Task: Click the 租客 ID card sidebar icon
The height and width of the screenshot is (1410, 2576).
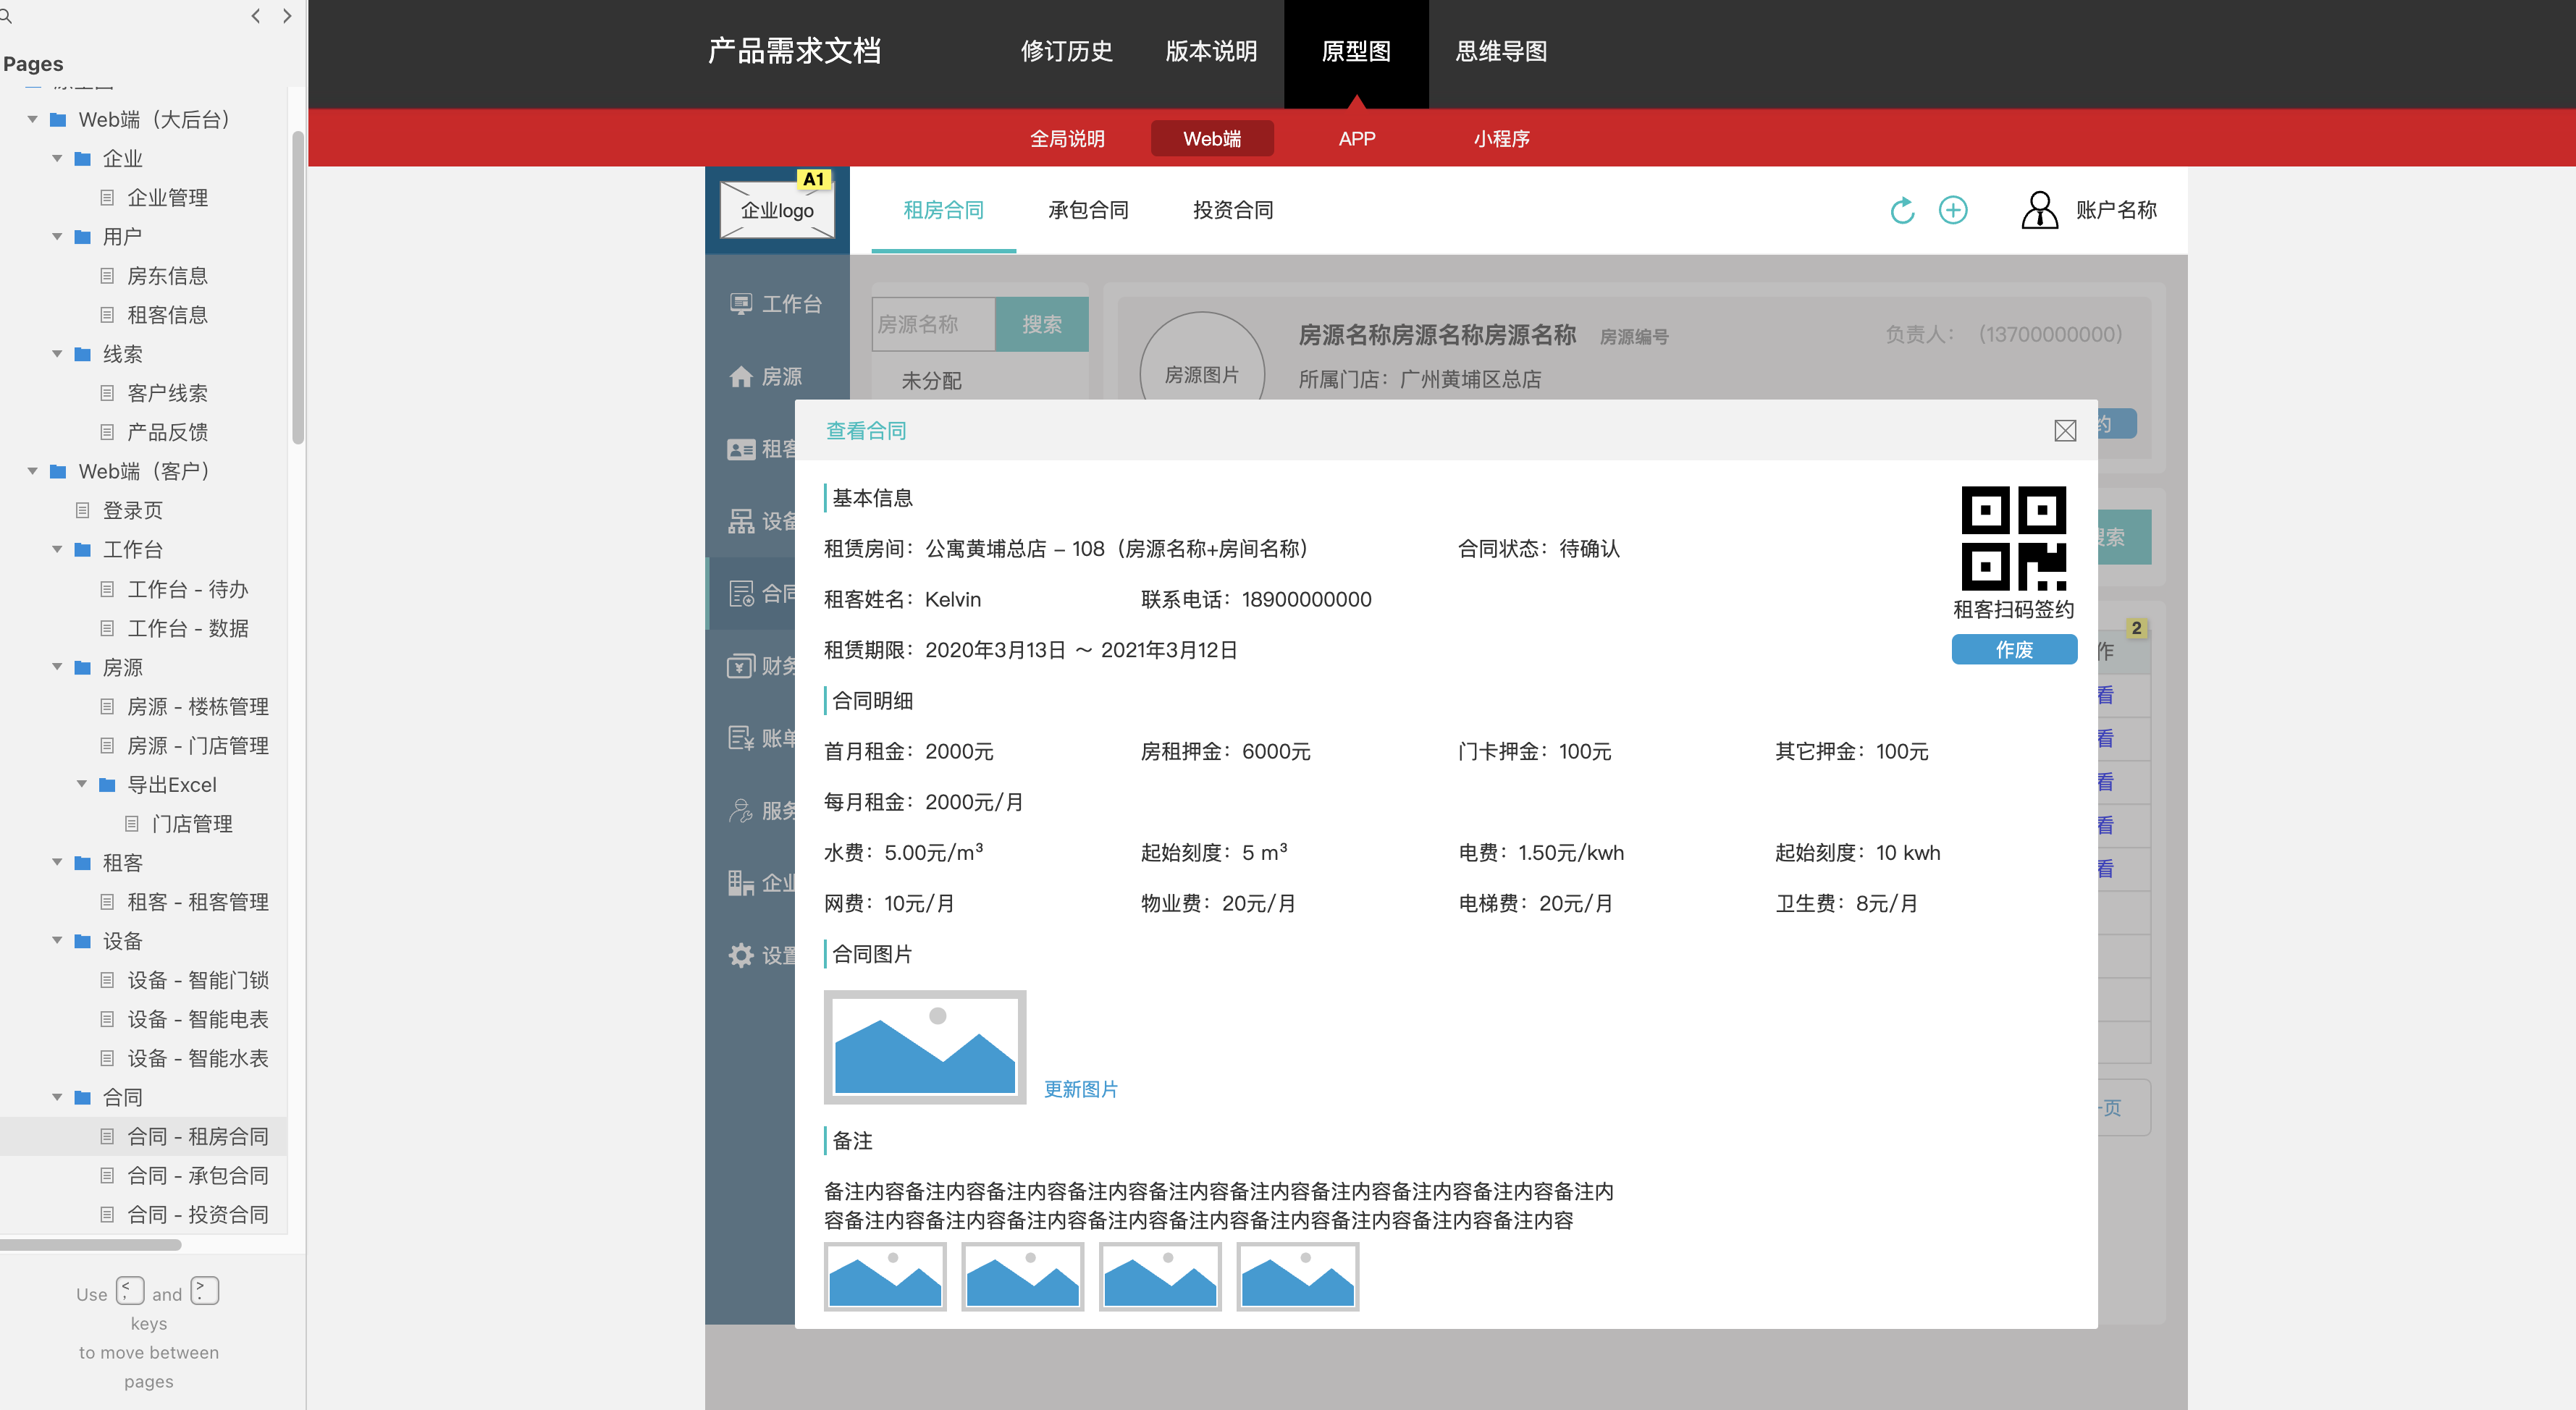Action: 741,450
